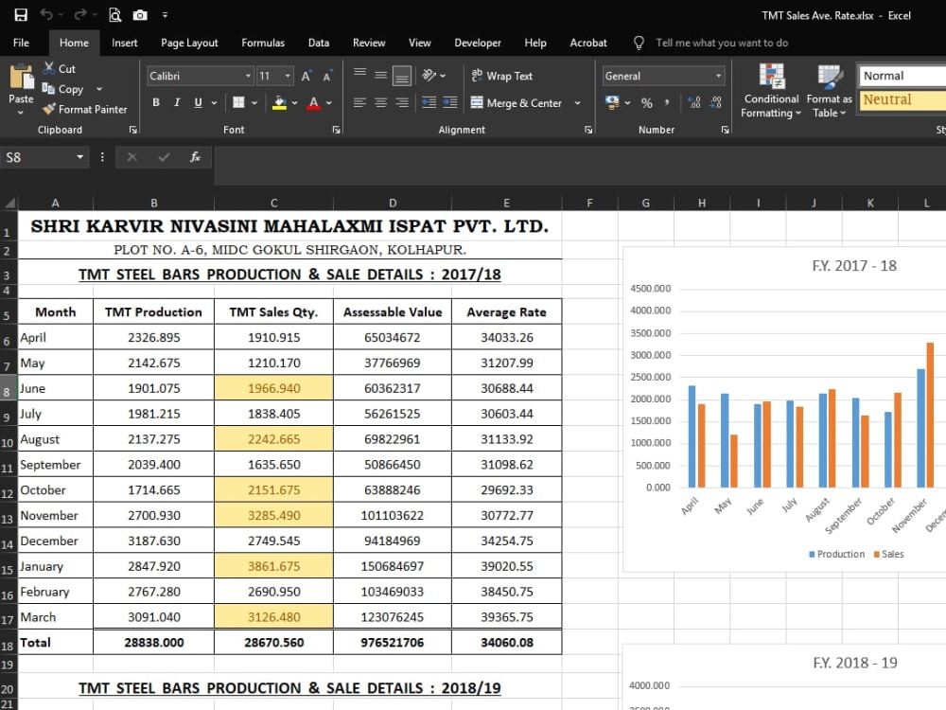The image size is (946, 710).
Task: Click the Production legend entry in 2017-18 chart
Action: [x=836, y=554]
